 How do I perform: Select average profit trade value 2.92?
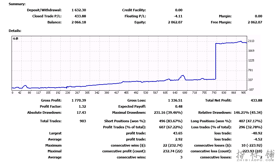coord(179,139)
